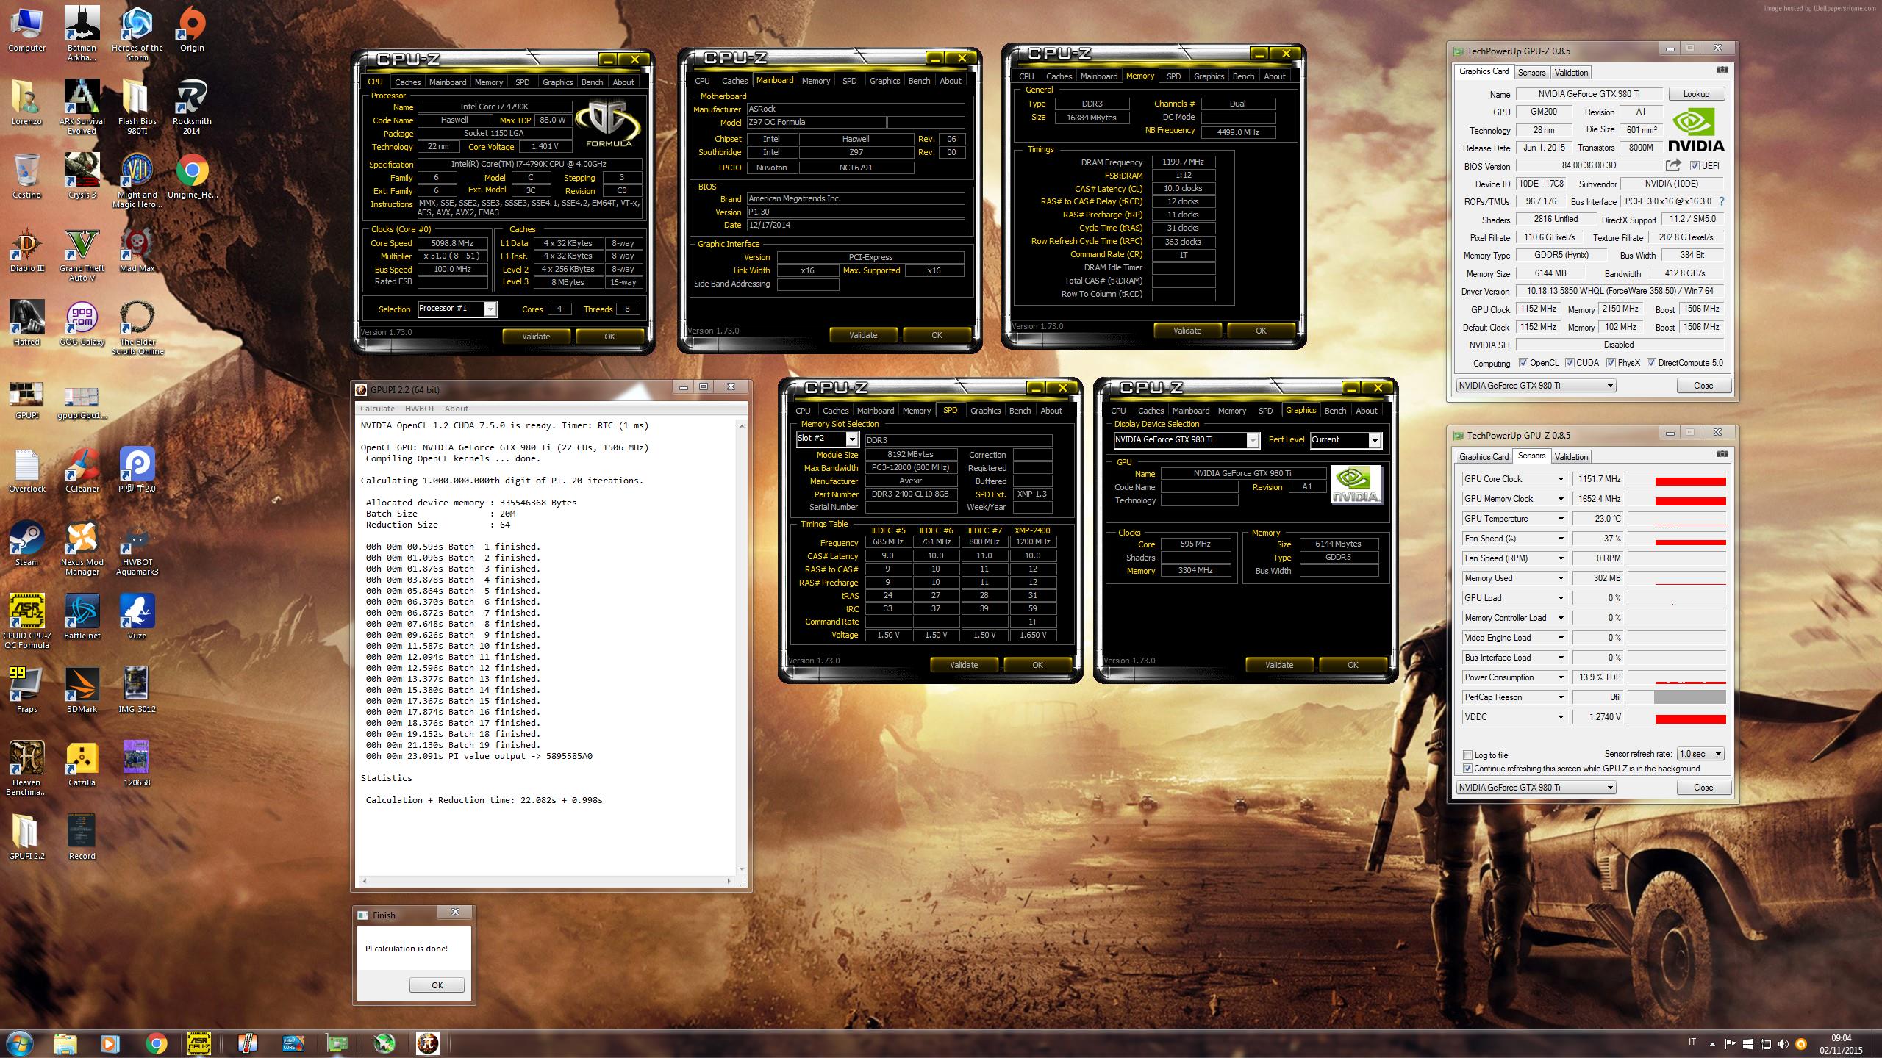Click Validate in the CPU-Z Graphics window
Viewport: 1882px width, 1058px height.
pyautogui.click(x=1279, y=665)
